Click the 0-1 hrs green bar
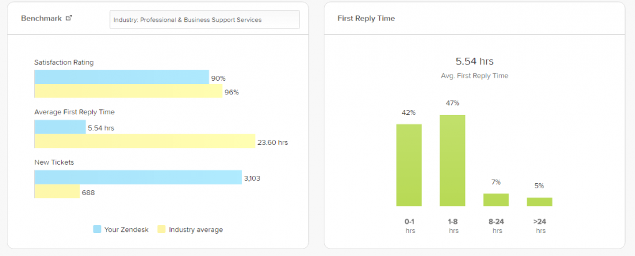635x256 pixels. click(409, 165)
